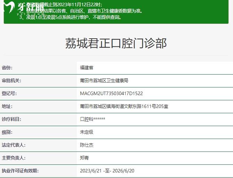Select registration number MACGM2UT735030417D1522
Screen dimensions: 233x178
pos(111,93)
